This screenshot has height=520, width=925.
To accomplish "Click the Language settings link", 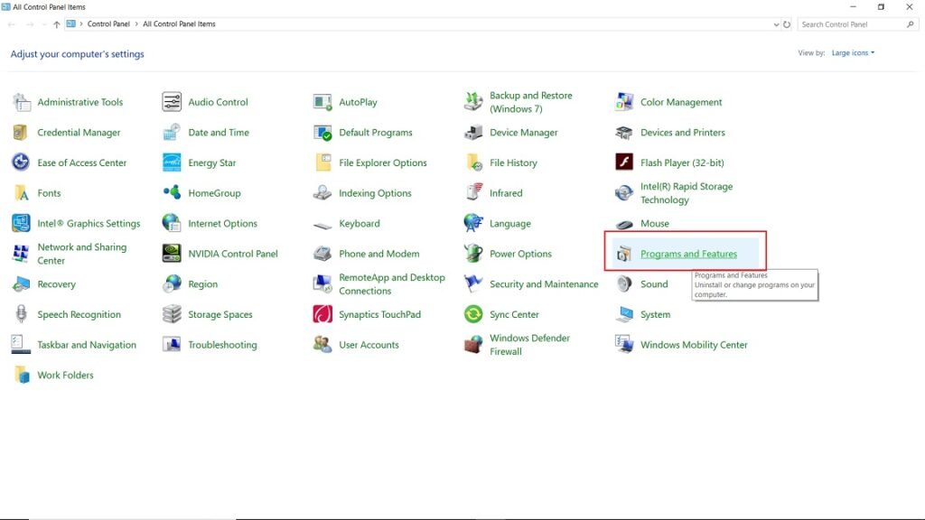I will point(510,224).
